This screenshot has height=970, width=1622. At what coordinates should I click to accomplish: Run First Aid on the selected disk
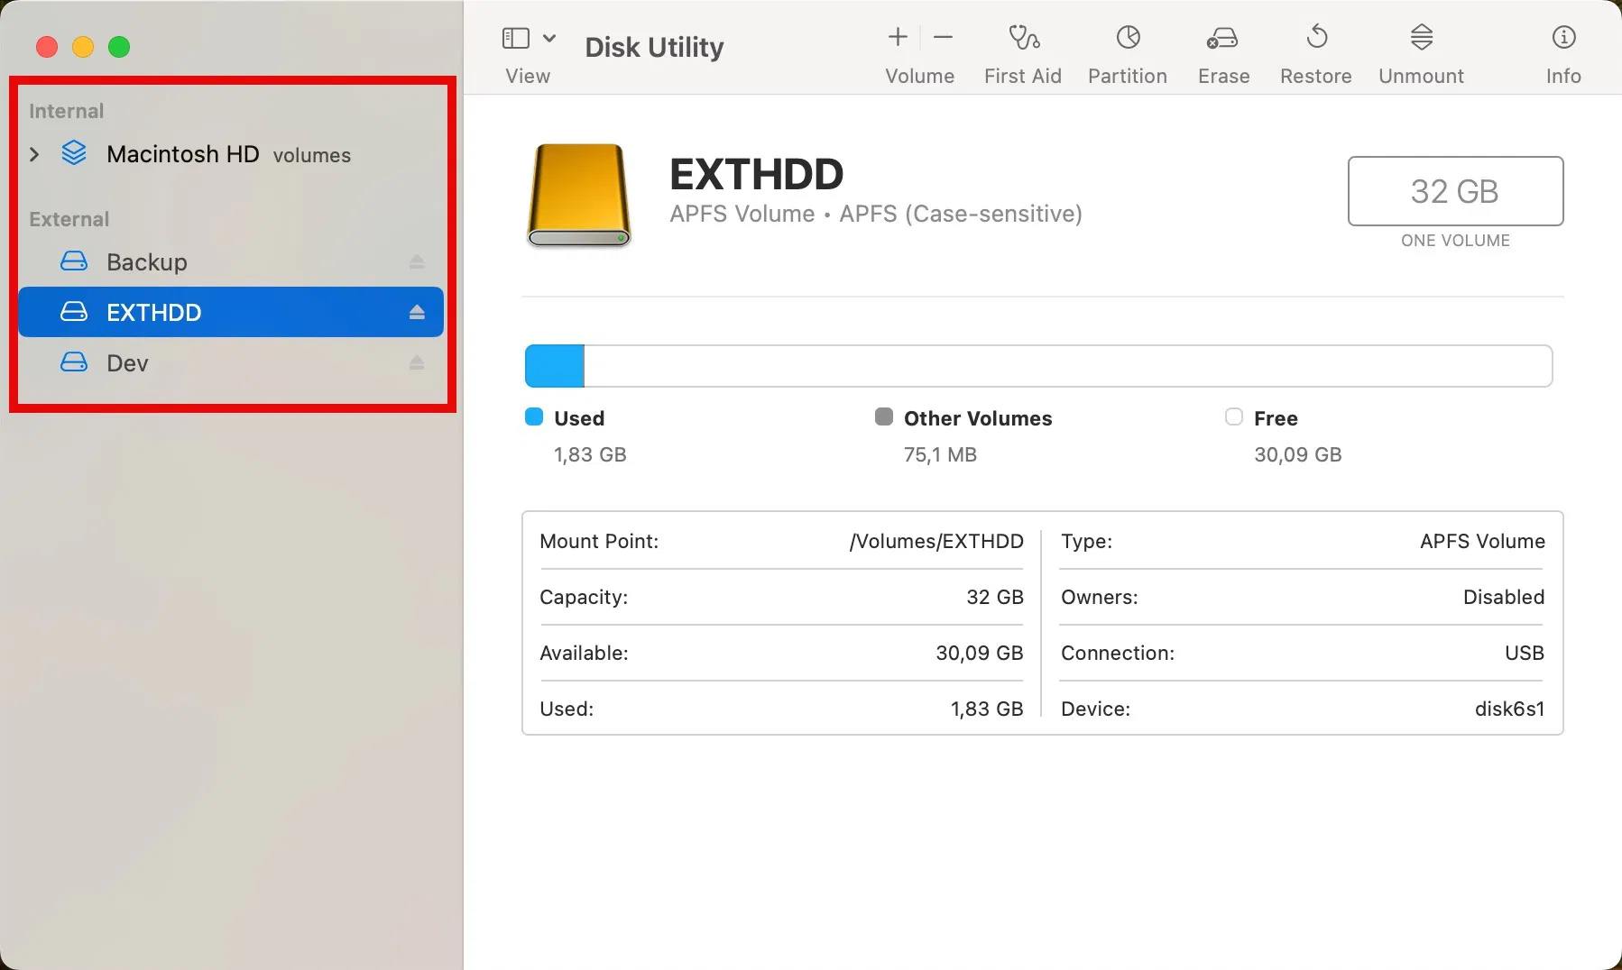click(x=1023, y=54)
